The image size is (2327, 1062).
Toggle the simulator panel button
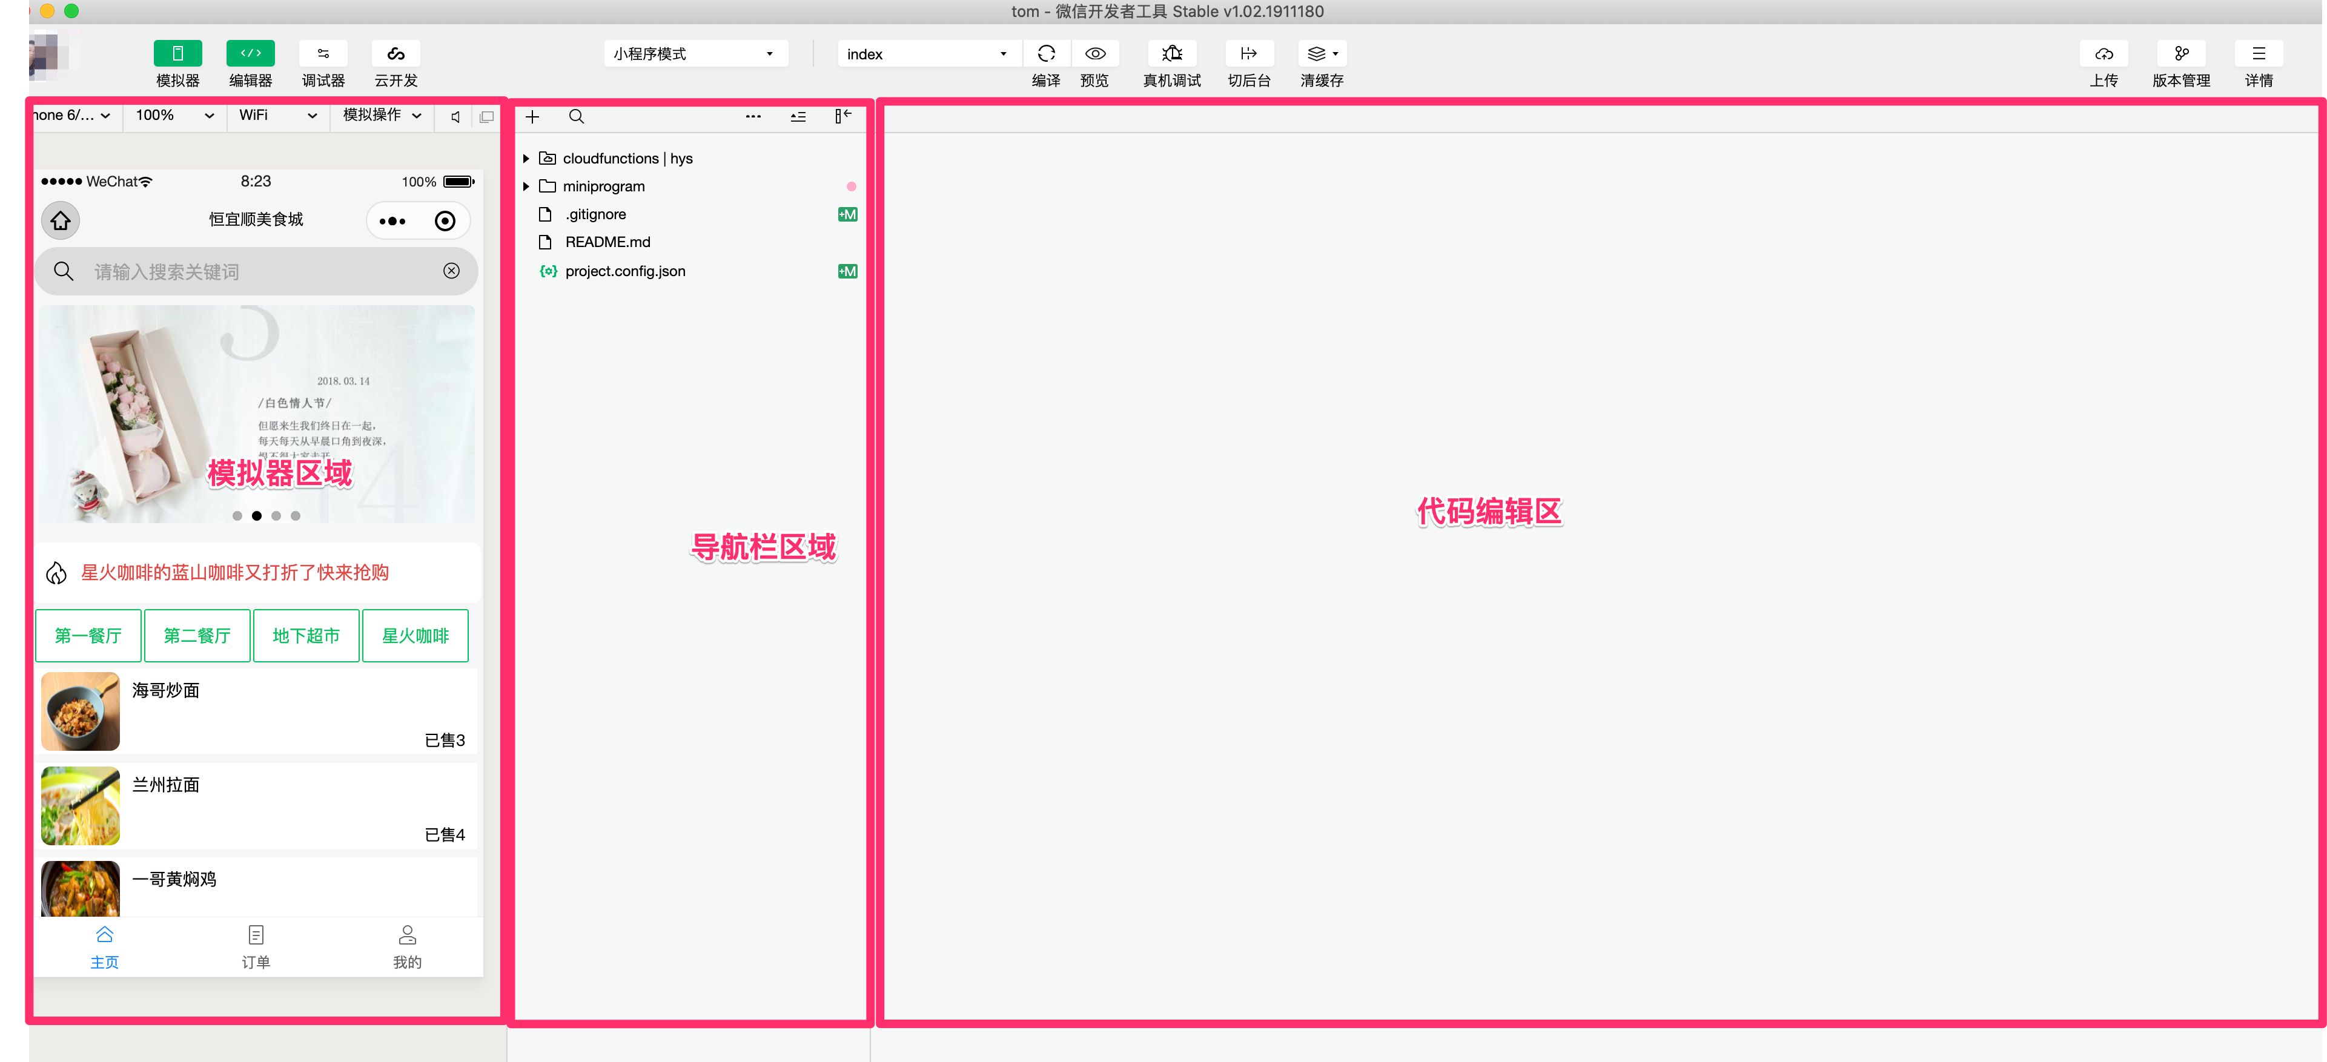click(x=178, y=53)
